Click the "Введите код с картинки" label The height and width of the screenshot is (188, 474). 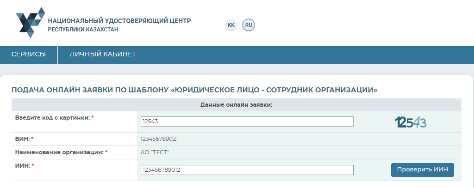click(x=52, y=118)
